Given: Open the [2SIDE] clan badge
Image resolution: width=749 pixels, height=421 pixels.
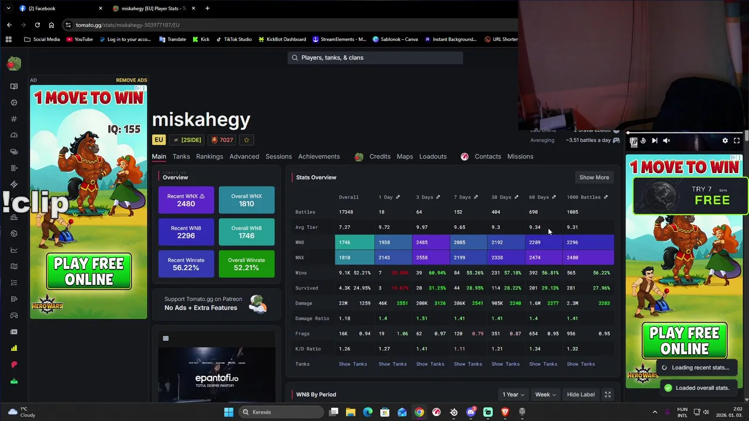Looking at the screenshot, I should pos(187,140).
